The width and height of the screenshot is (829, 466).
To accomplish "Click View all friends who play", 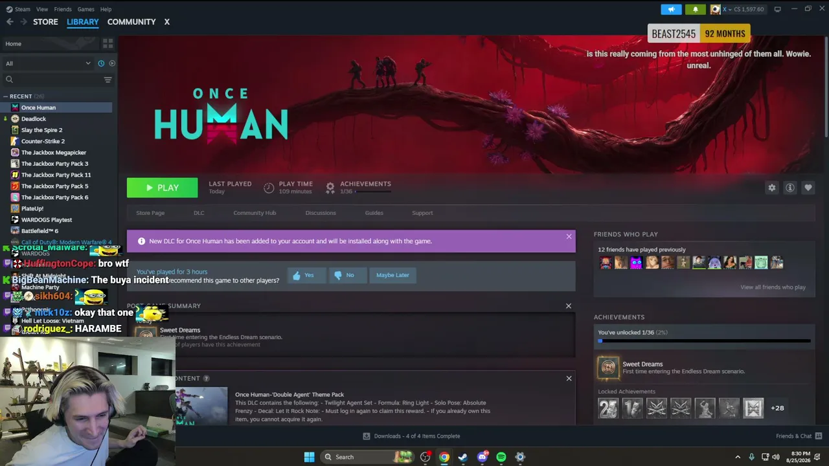I will click(773, 287).
